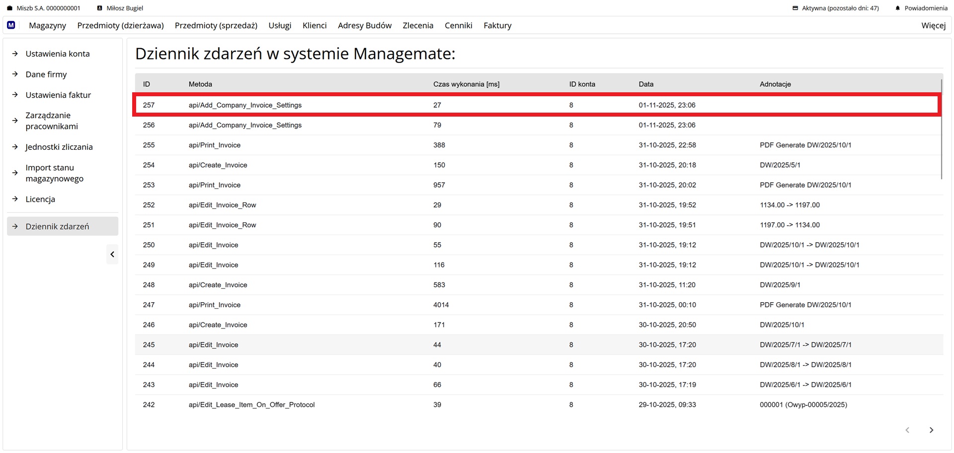Viewport: 954px width, 453px height.
Task: Open the Magazyny menu
Action: (x=47, y=25)
